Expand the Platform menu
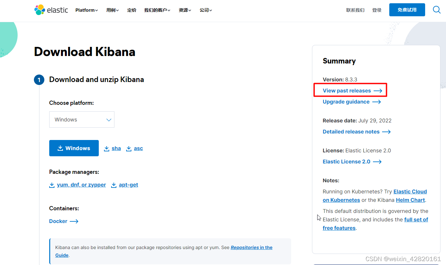The height and width of the screenshot is (265, 446). pos(87,10)
